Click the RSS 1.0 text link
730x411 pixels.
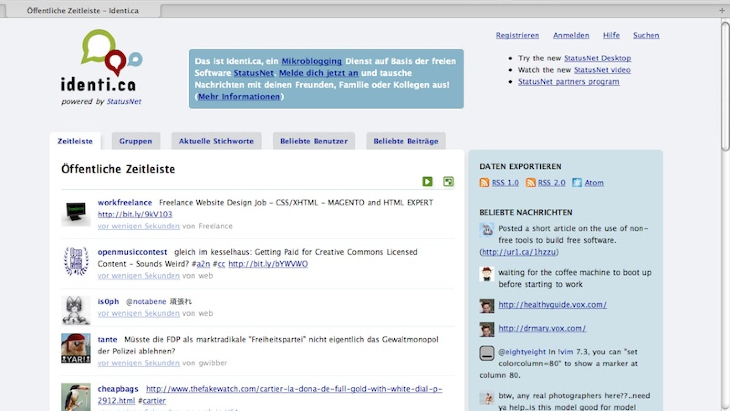pyautogui.click(x=505, y=183)
